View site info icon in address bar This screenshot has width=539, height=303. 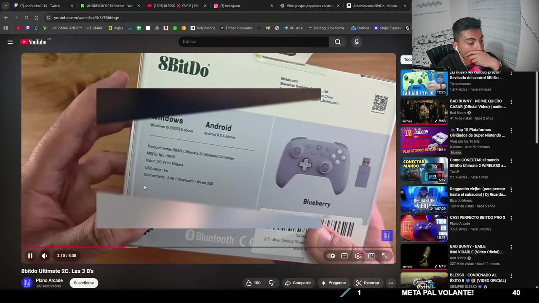(x=48, y=18)
